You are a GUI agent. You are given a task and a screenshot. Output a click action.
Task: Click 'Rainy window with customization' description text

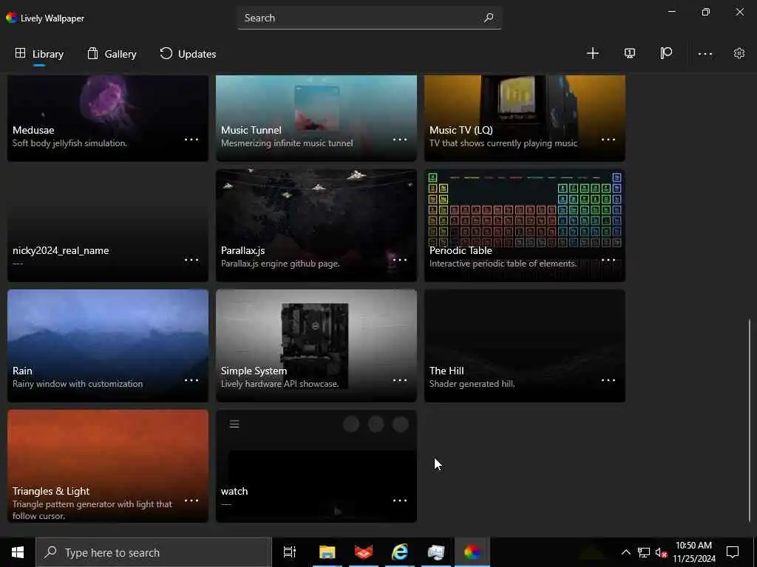click(x=78, y=384)
